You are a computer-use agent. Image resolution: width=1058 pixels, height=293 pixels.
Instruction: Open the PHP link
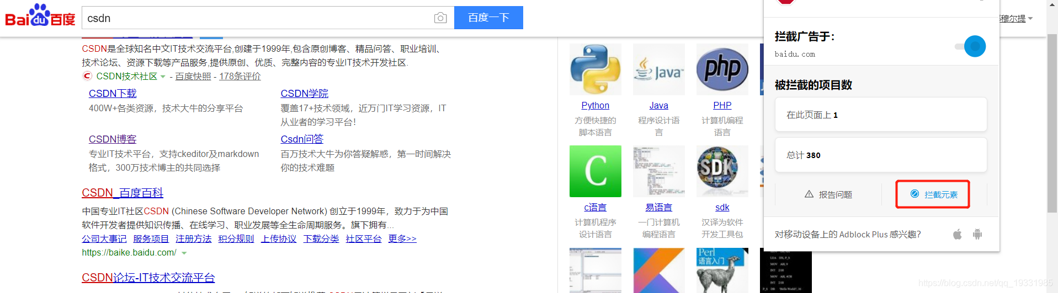722,105
